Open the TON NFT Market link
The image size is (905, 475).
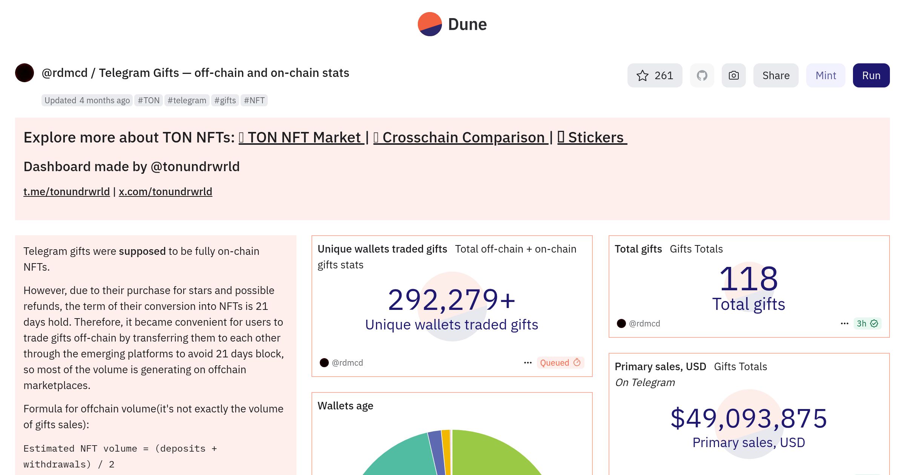click(x=301, y=137)
